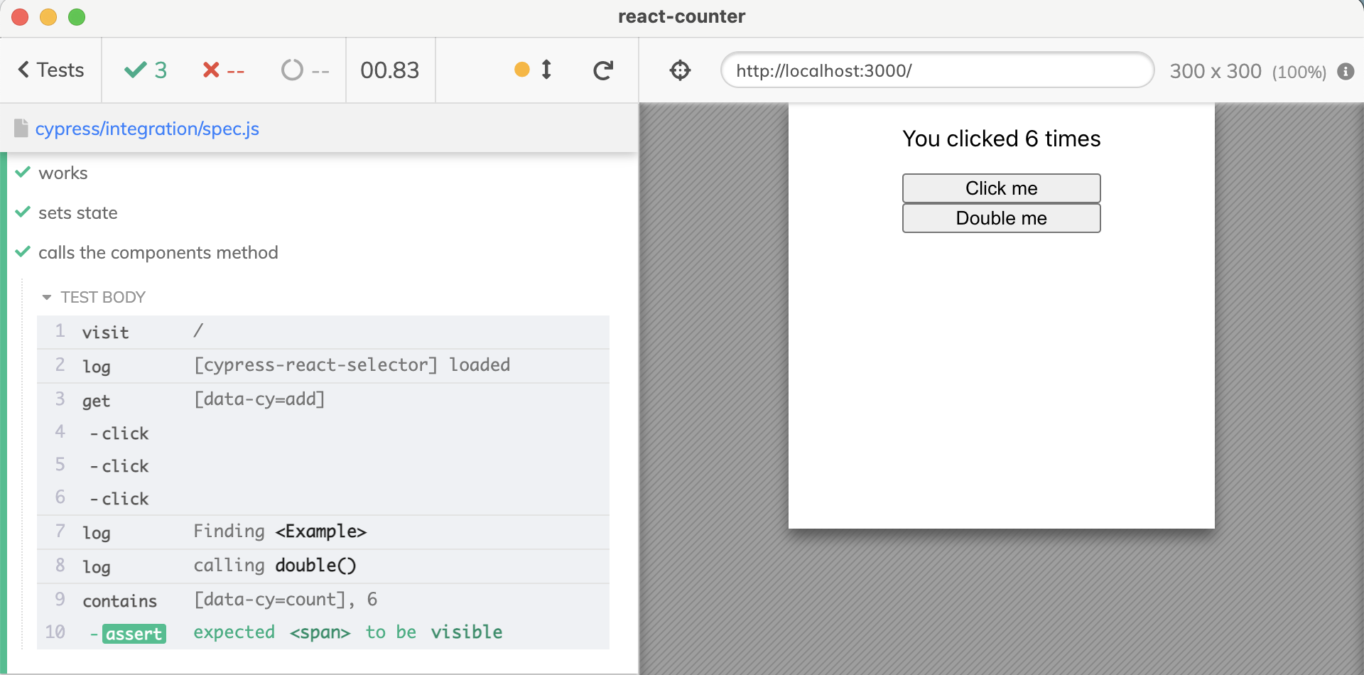The image size is (1364, 675).
Task: Click the green checkmark beside 'sets state'
Action: coord(23,212)
